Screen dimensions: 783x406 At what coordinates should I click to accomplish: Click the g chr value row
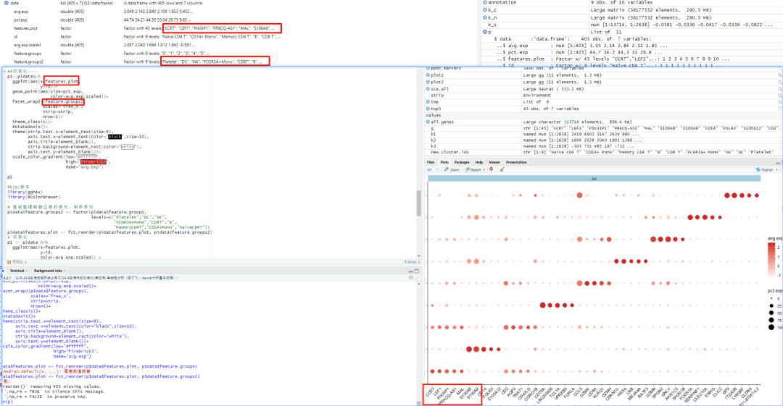click(603, 128)
